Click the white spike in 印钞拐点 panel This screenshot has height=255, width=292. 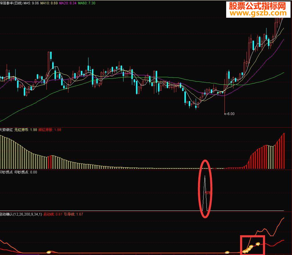(x=205, y=193)
